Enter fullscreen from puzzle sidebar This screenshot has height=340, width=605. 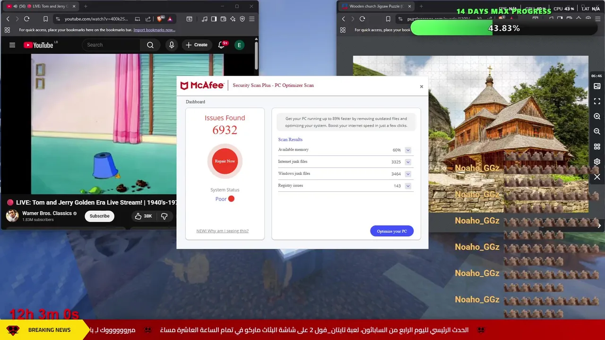597,102
